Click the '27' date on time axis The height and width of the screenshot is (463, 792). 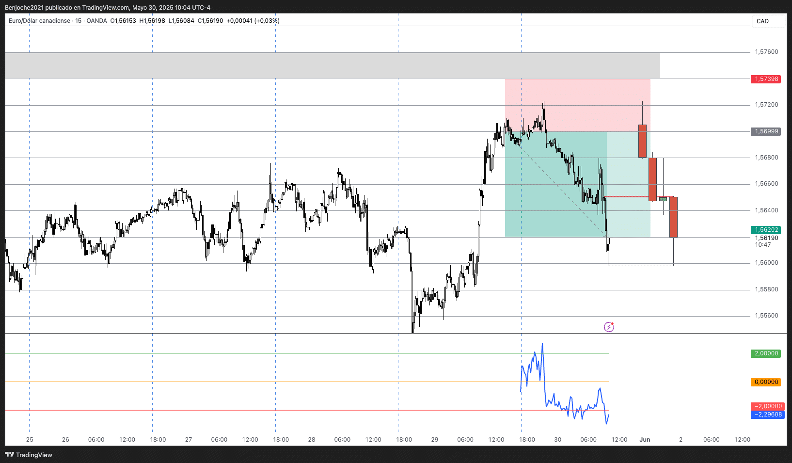[x=189, y=440]
